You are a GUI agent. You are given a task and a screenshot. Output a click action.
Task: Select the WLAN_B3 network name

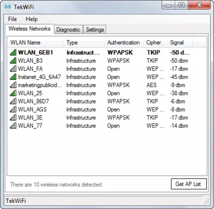point(30,61)
